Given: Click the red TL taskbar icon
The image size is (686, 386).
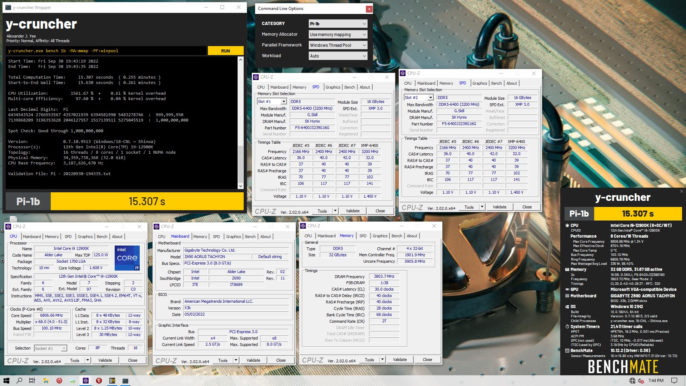Looking at the screenshot, I should click(99, 381).
